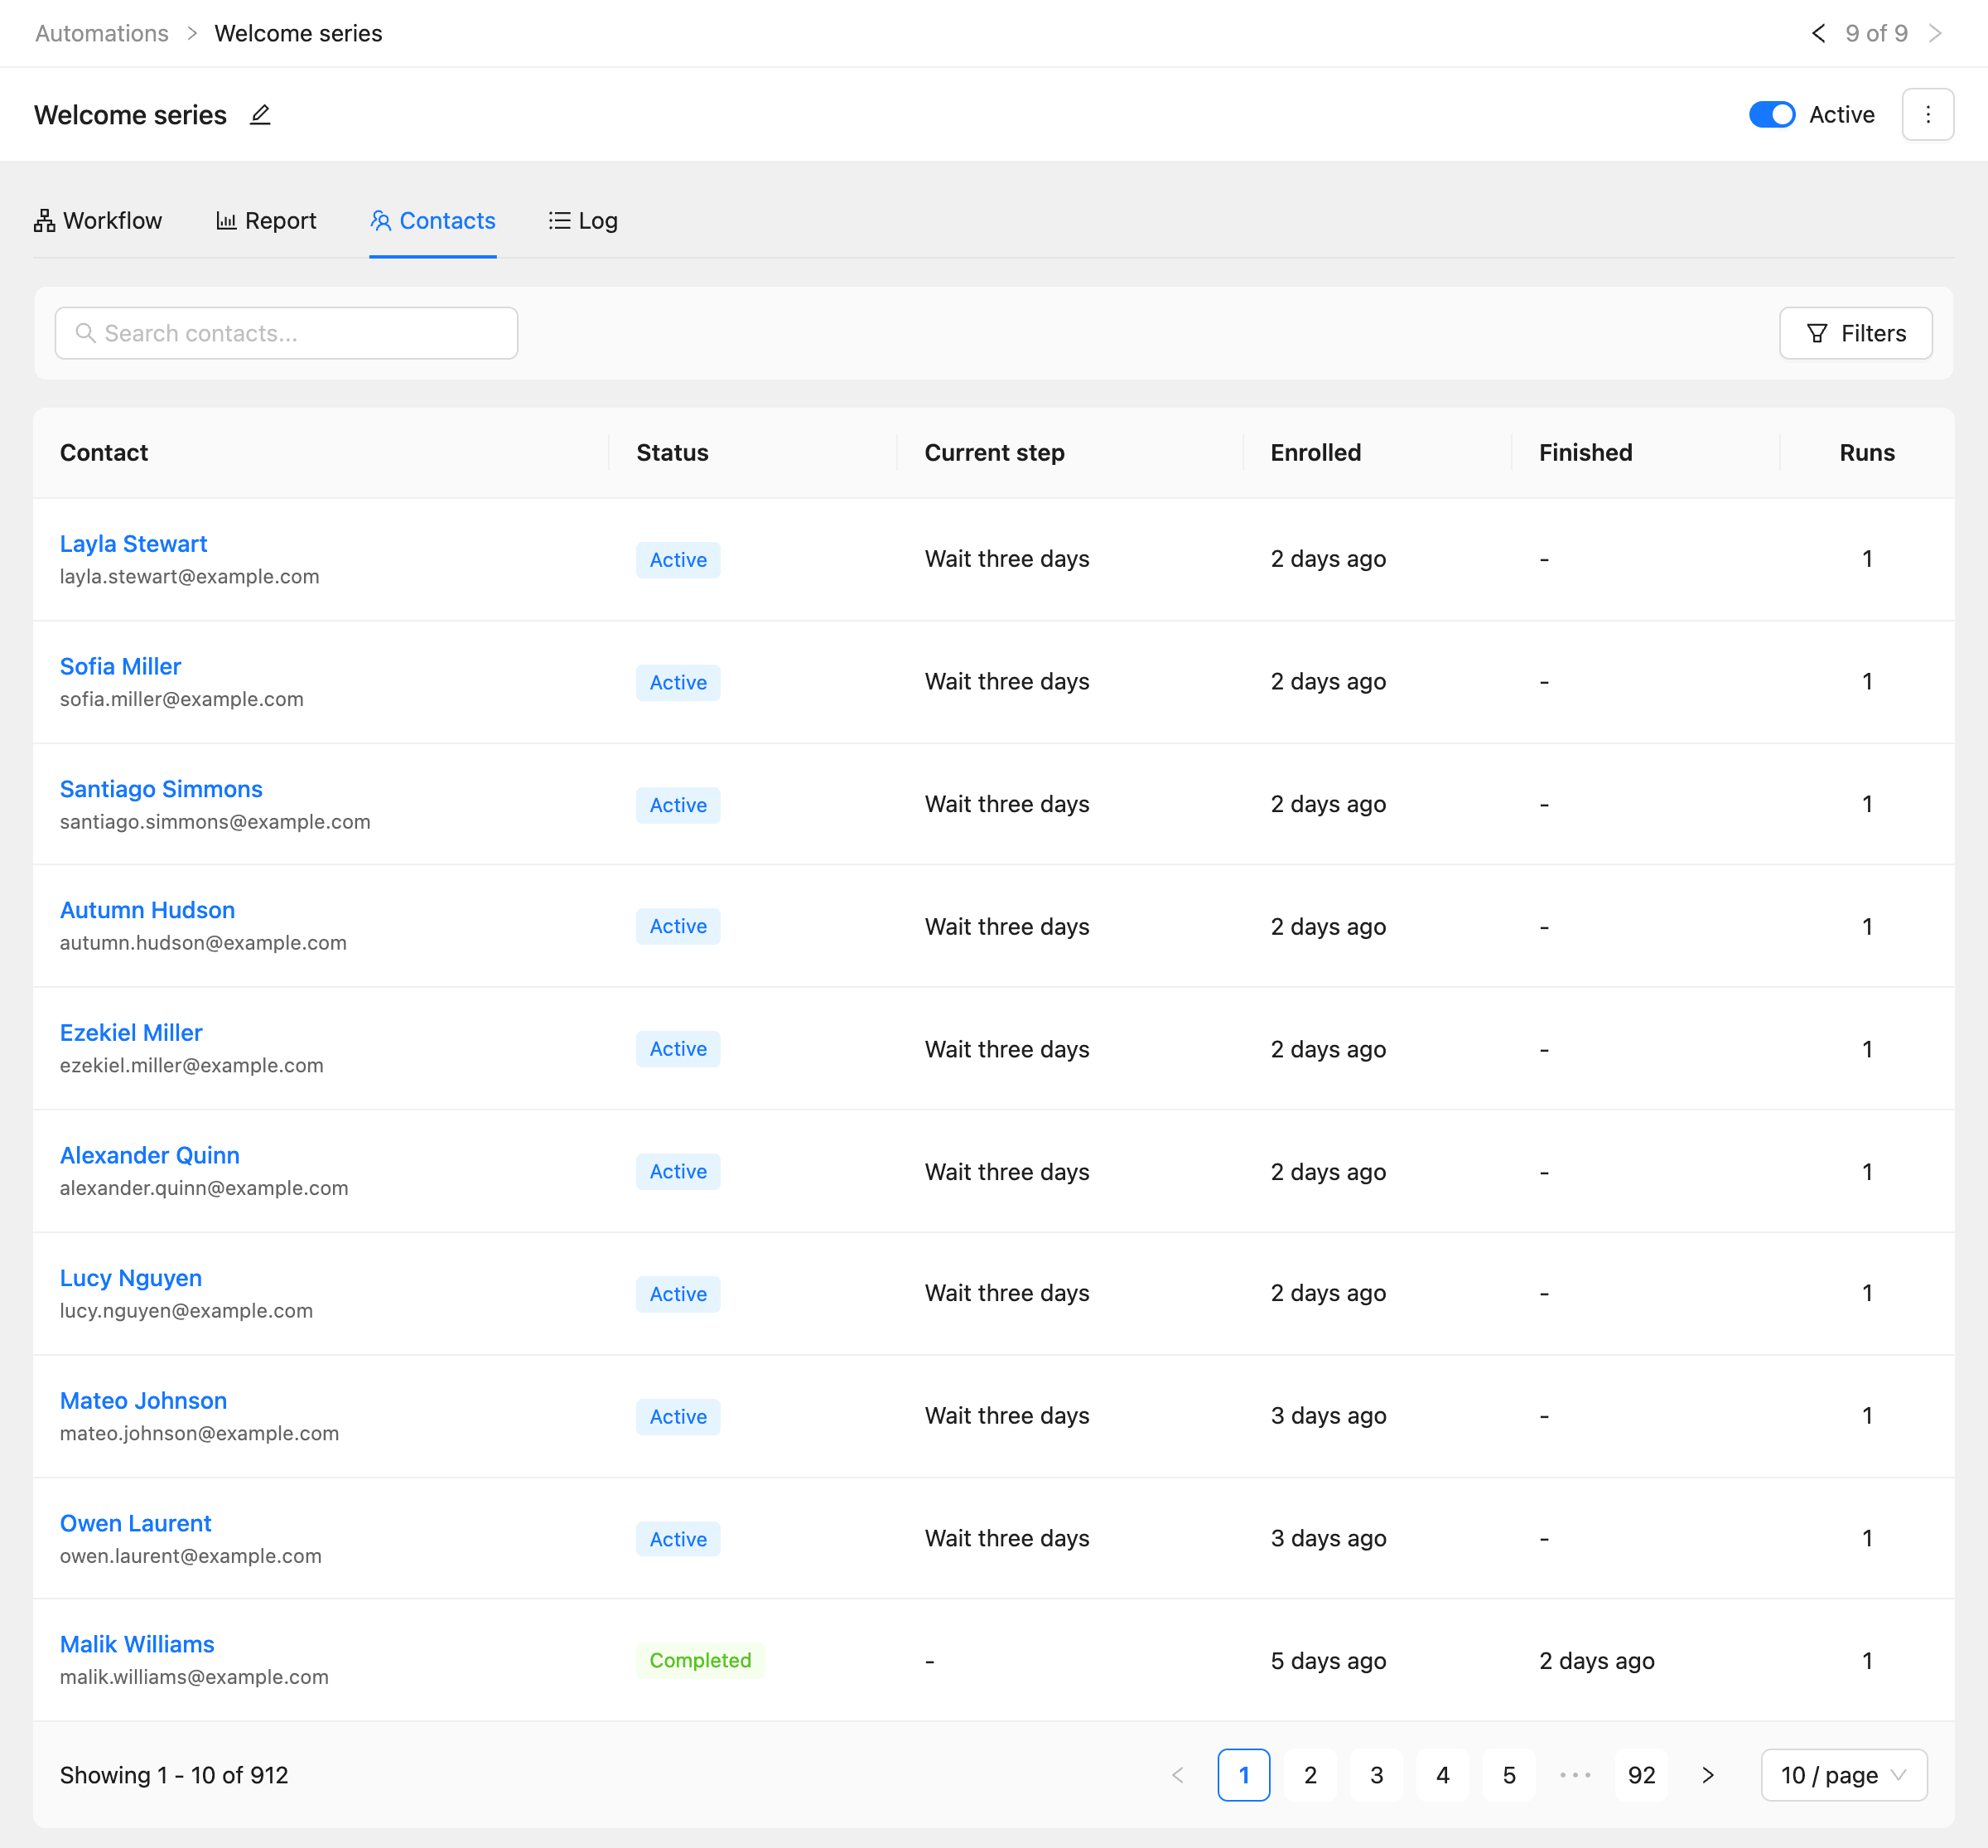Click Malik Williams' finished '2 days ago' cell
The height and width of the screenshot is (1848, 1988).
pos(1596,1661)
